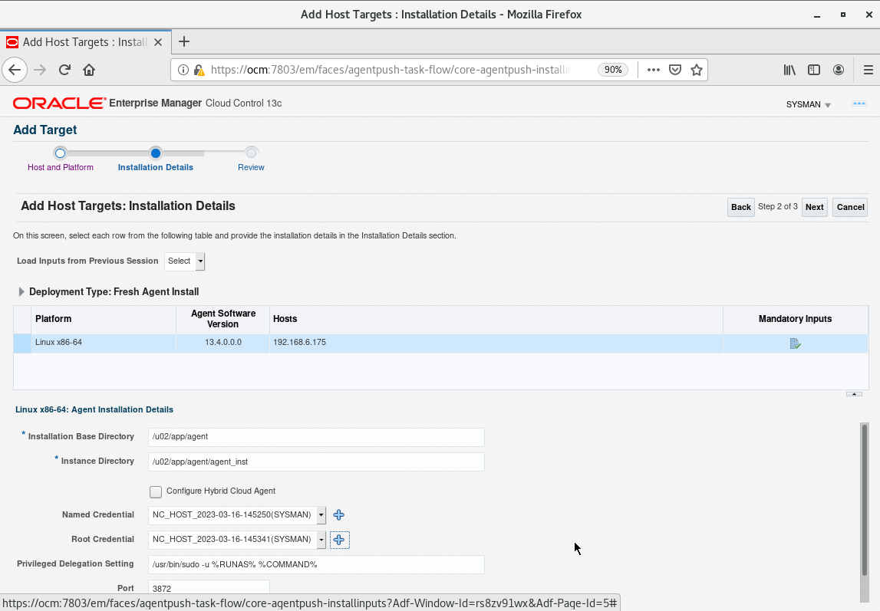Click the 192.168.6.175 host cell
The image size is (880, 611).
[x=496, y=343]
